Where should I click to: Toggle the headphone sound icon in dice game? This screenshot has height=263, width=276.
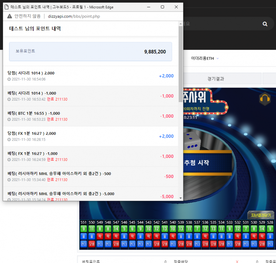point(265,98)
